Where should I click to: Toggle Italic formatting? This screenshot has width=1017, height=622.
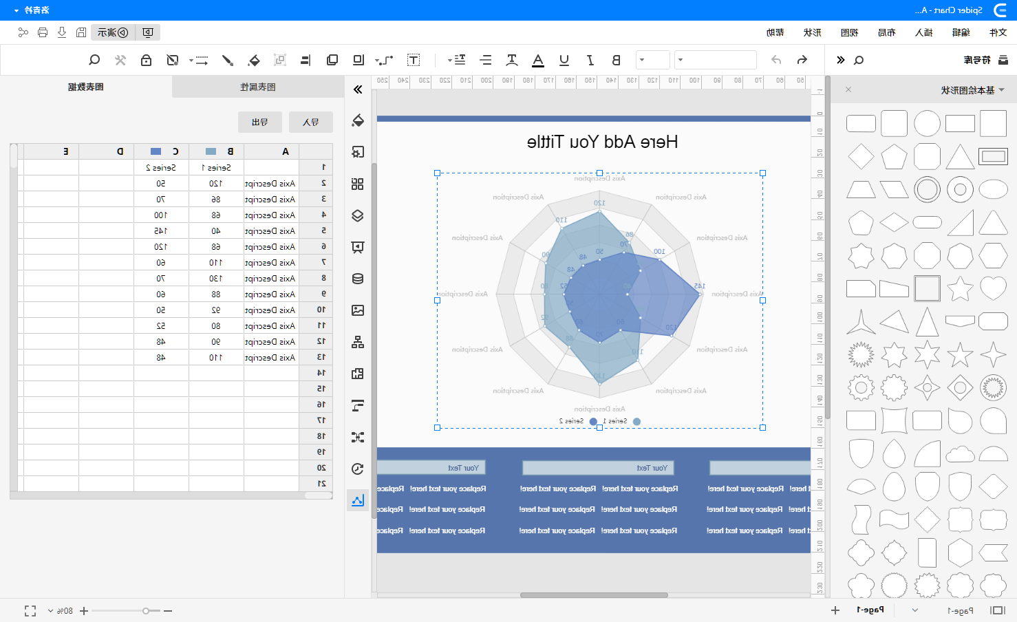590,60
